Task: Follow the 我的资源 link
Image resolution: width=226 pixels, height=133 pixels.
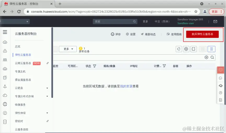Action: coord(126,86)
